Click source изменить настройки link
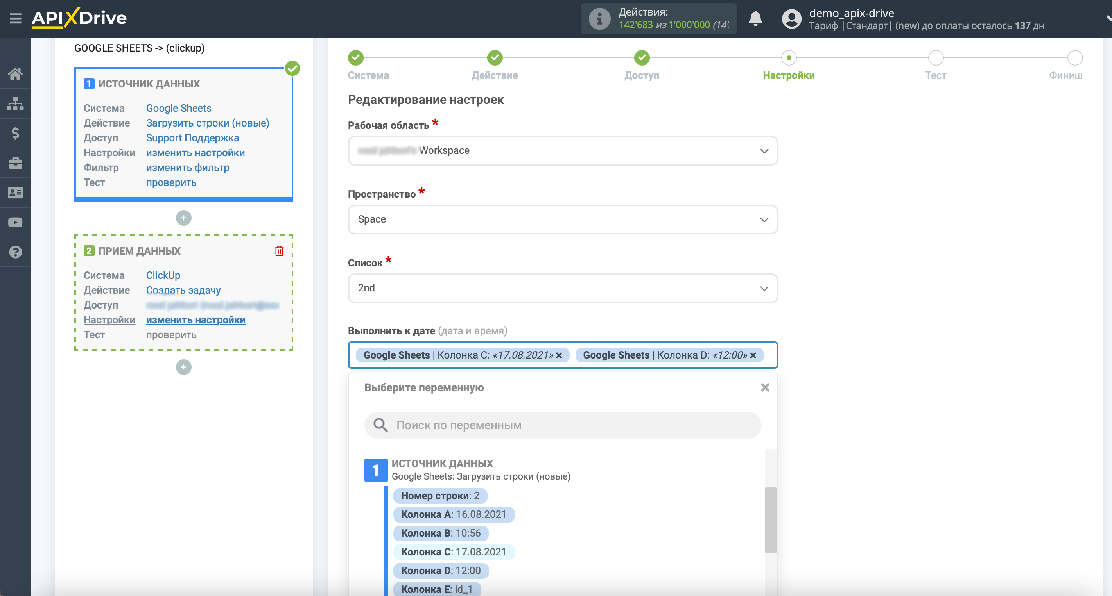This screenshot has height=596, width=1112. (x=195, y=153)
